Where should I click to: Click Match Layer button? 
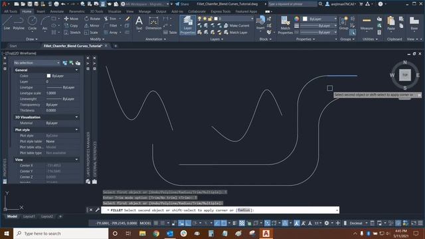coord(236,33)
